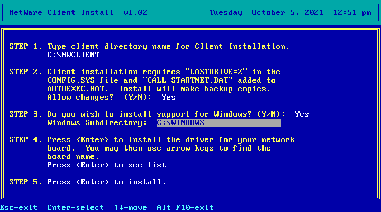Select the client directory C:\NWCLIENT
Viewport: 381px width, 212px height.
pos(74,55)
